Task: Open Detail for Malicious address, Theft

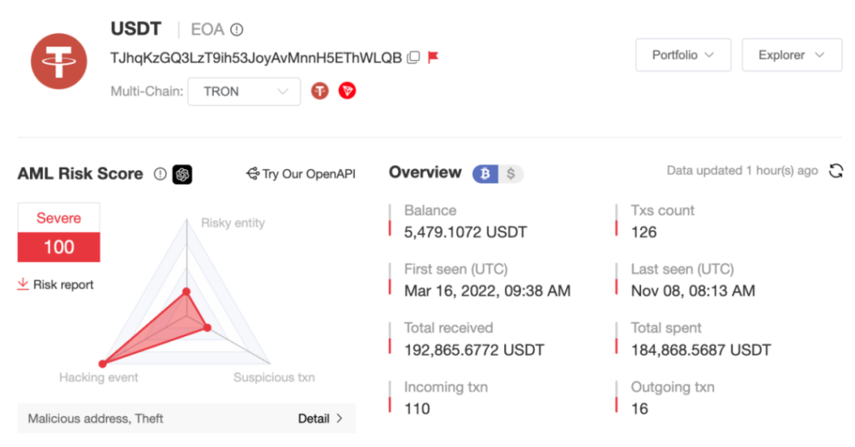Action: tap(320, 419)
